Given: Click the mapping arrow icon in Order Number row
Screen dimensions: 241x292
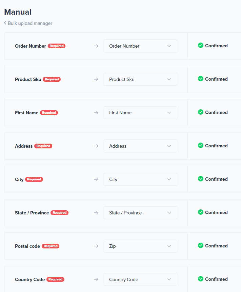Looking at the screenshot, I should pyautogui.click(x=96, y=46).
